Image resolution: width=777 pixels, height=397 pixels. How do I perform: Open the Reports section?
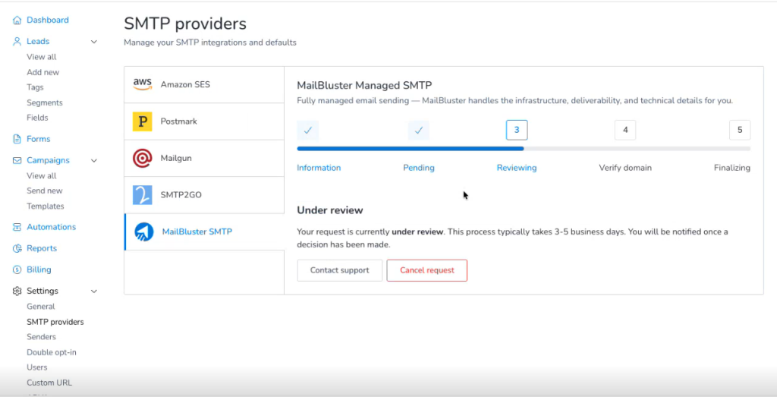coord(42,248)
